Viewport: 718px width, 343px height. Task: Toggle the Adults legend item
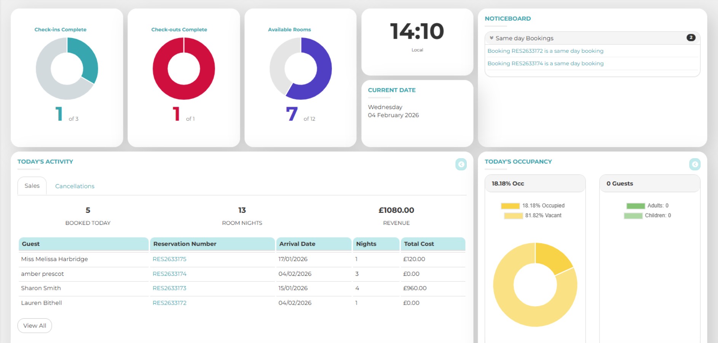[647, 205]
